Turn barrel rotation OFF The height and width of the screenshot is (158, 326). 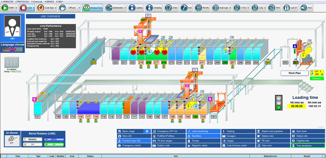[33, 145]
